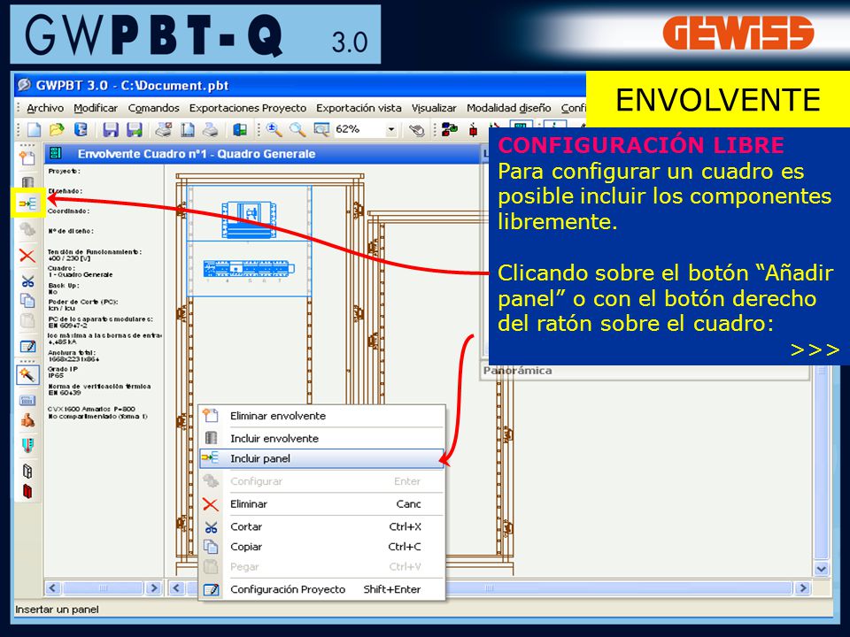Viewport: 850px width, 637px height.
Task: Choose Eliminar (Canc) in the context menu
Action: pyautogui.click(x=322, y=504)
